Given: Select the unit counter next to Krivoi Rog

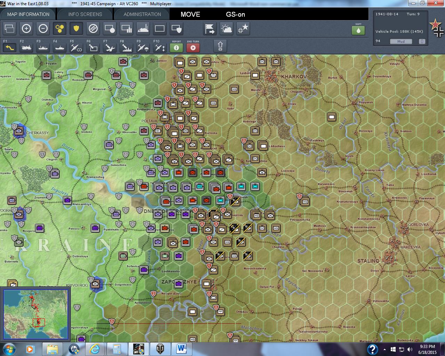Looking at the screenshot, I should 95,284.
